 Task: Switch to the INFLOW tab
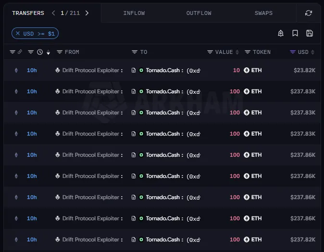pyautogui.click(x=134, y=13)
